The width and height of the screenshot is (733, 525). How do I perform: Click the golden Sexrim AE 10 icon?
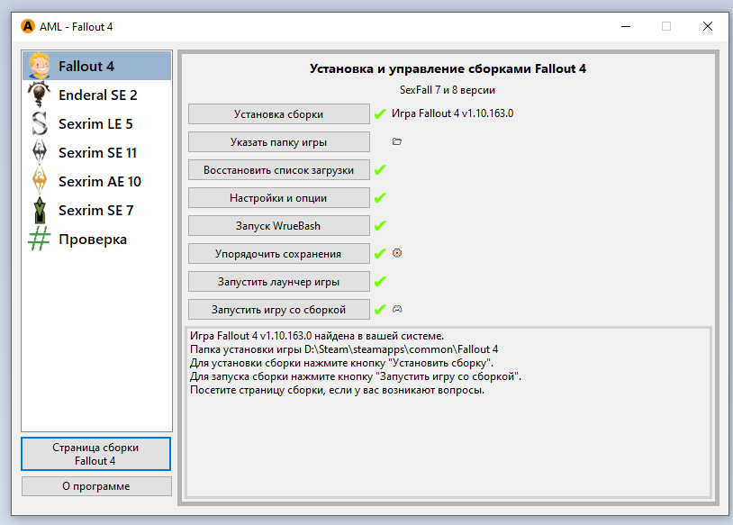tap(39, 182)
